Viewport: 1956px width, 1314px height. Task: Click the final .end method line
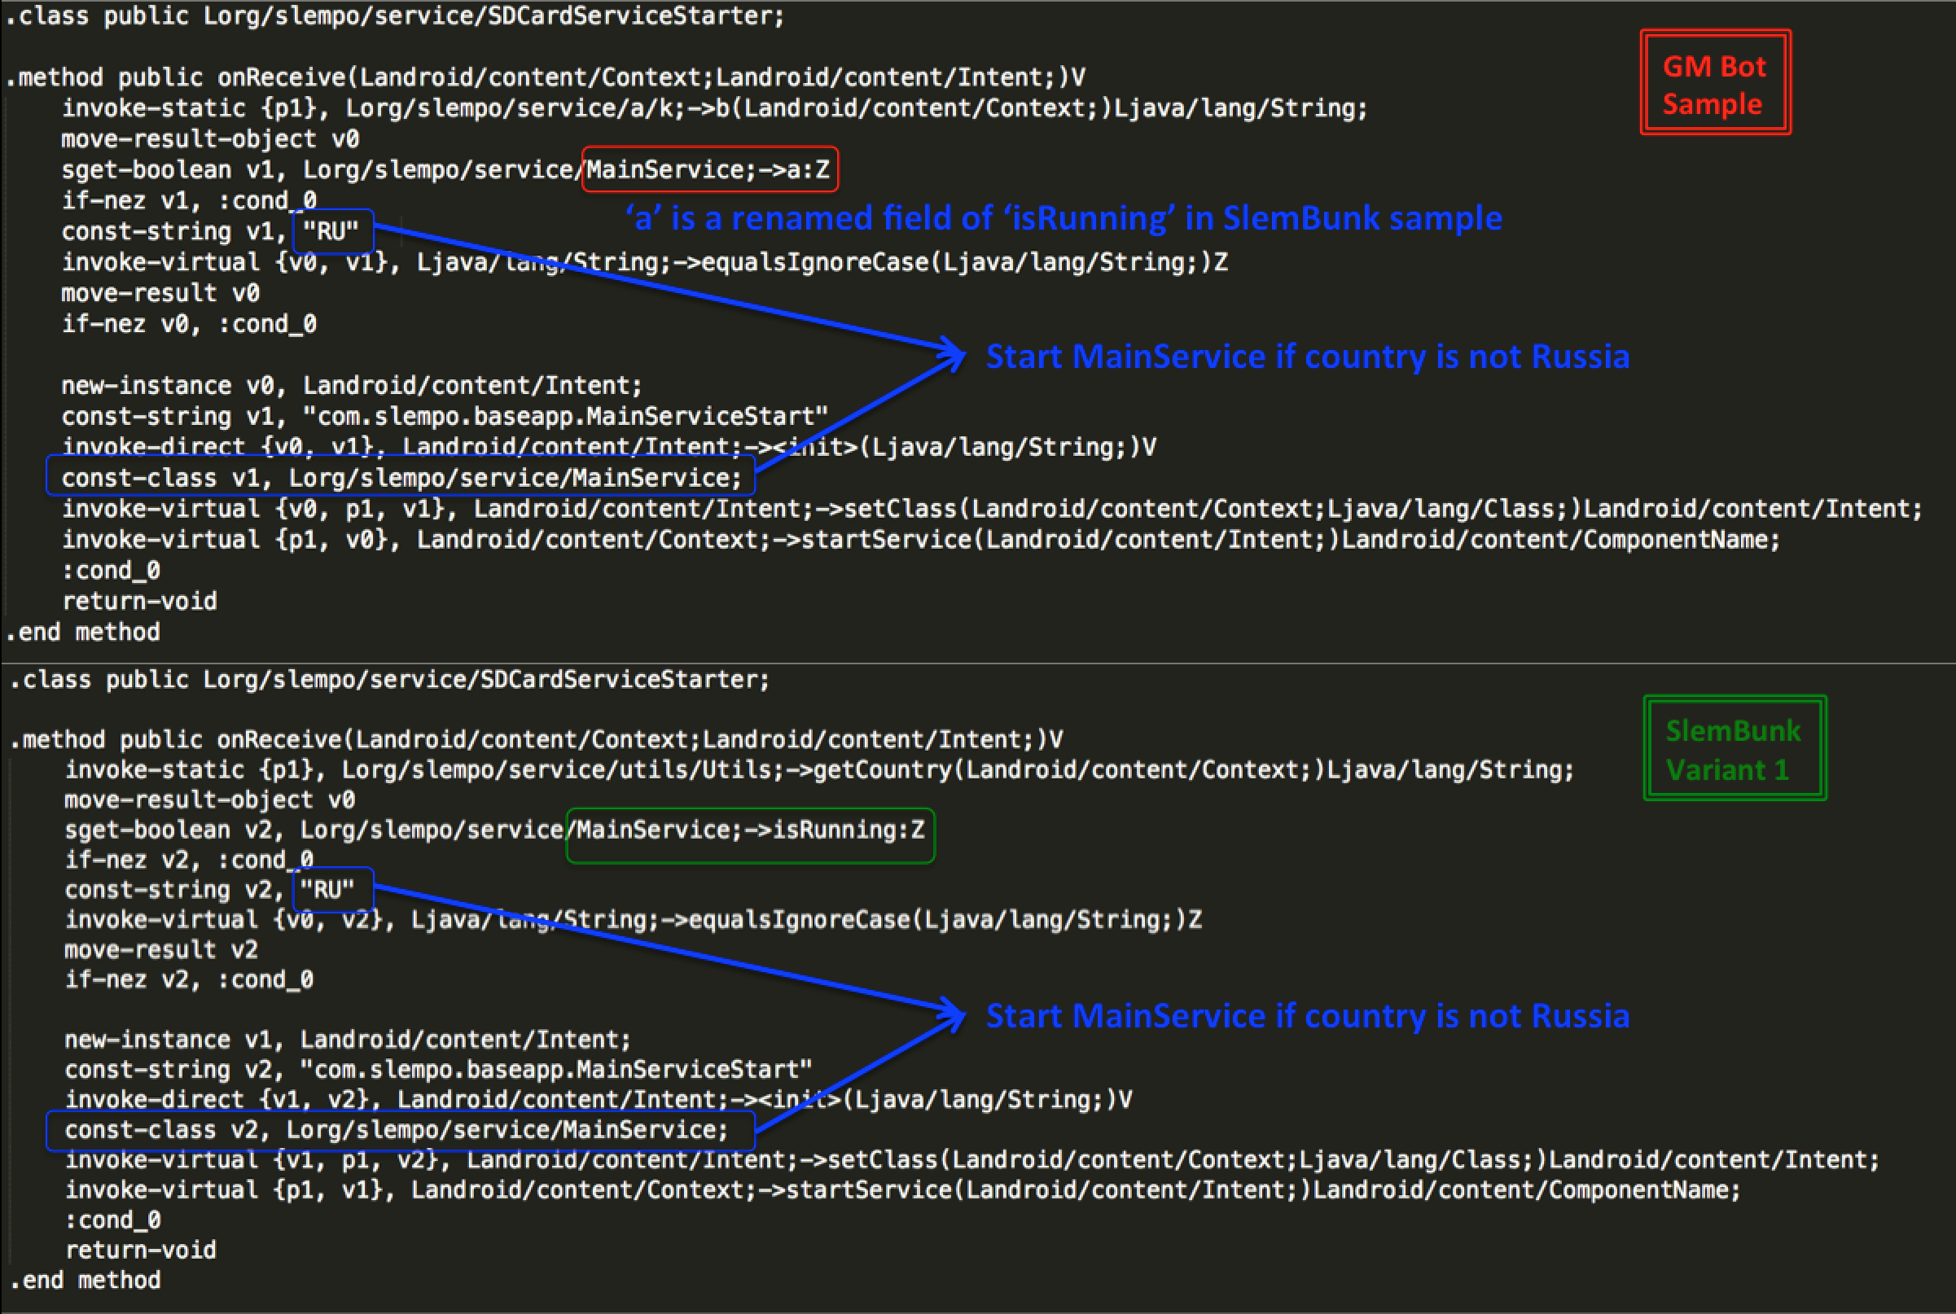[x=86, y=1280]
